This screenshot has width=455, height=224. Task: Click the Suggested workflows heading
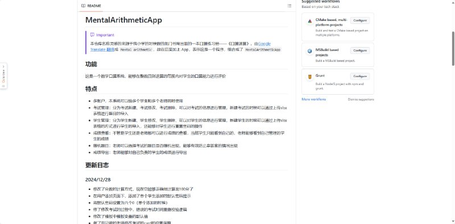click(320, 2)
